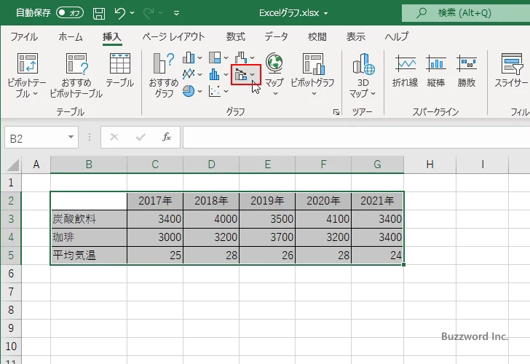Click cell with value 4000

(211, 219)
